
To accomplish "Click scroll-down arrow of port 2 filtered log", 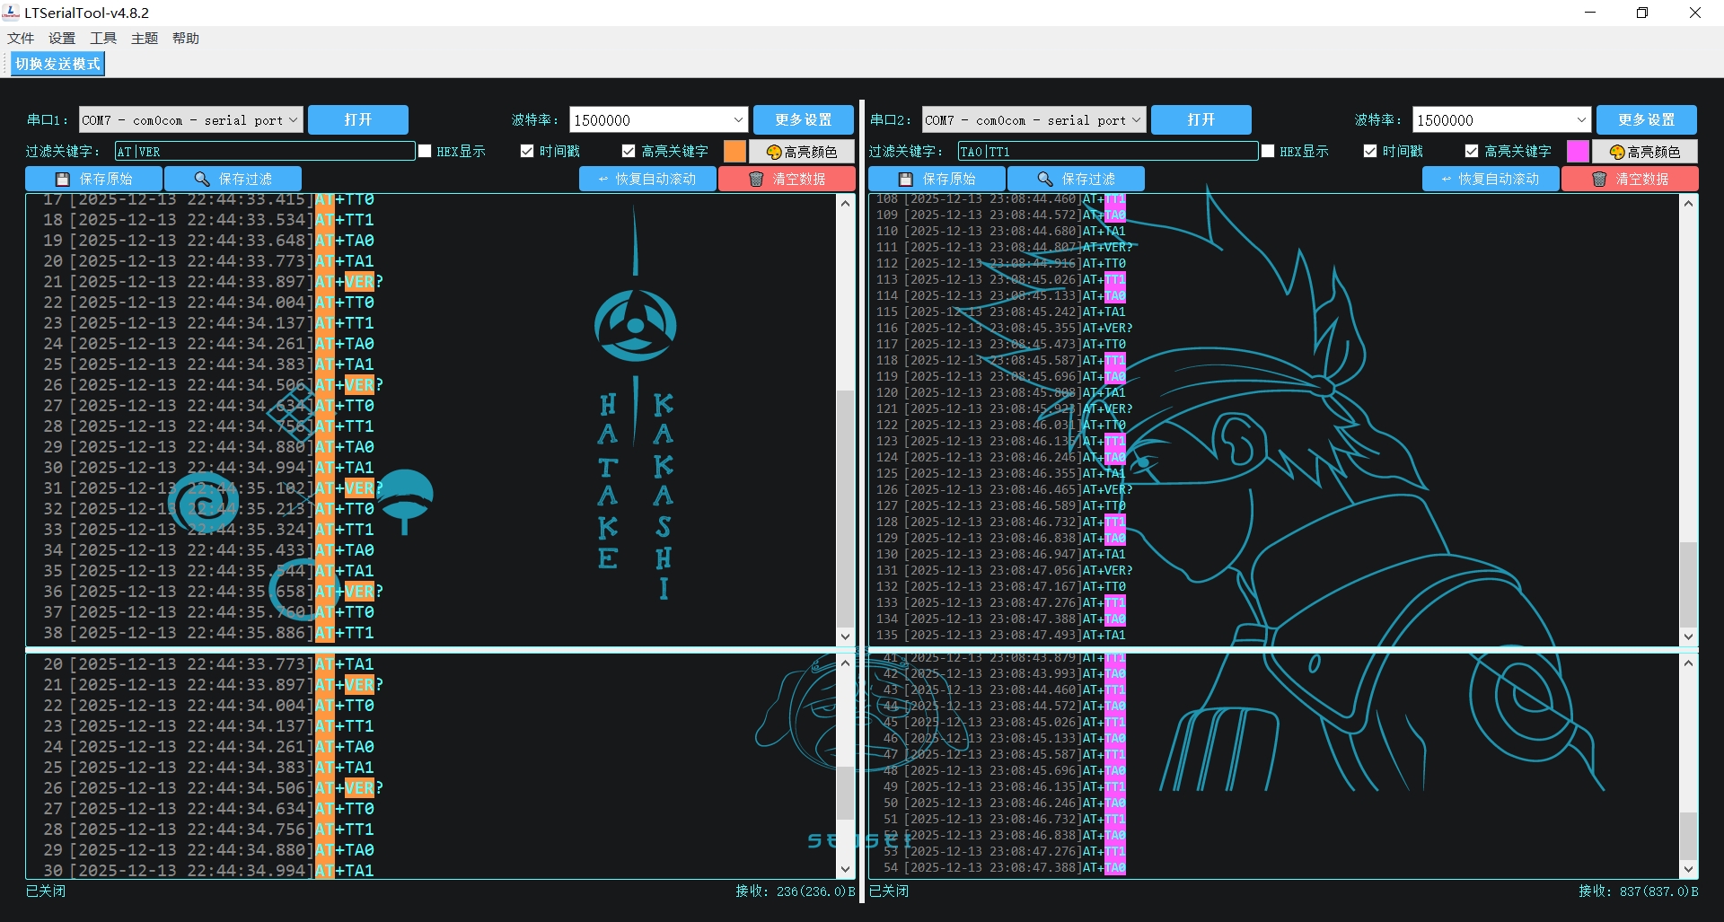I will 1688,869.
